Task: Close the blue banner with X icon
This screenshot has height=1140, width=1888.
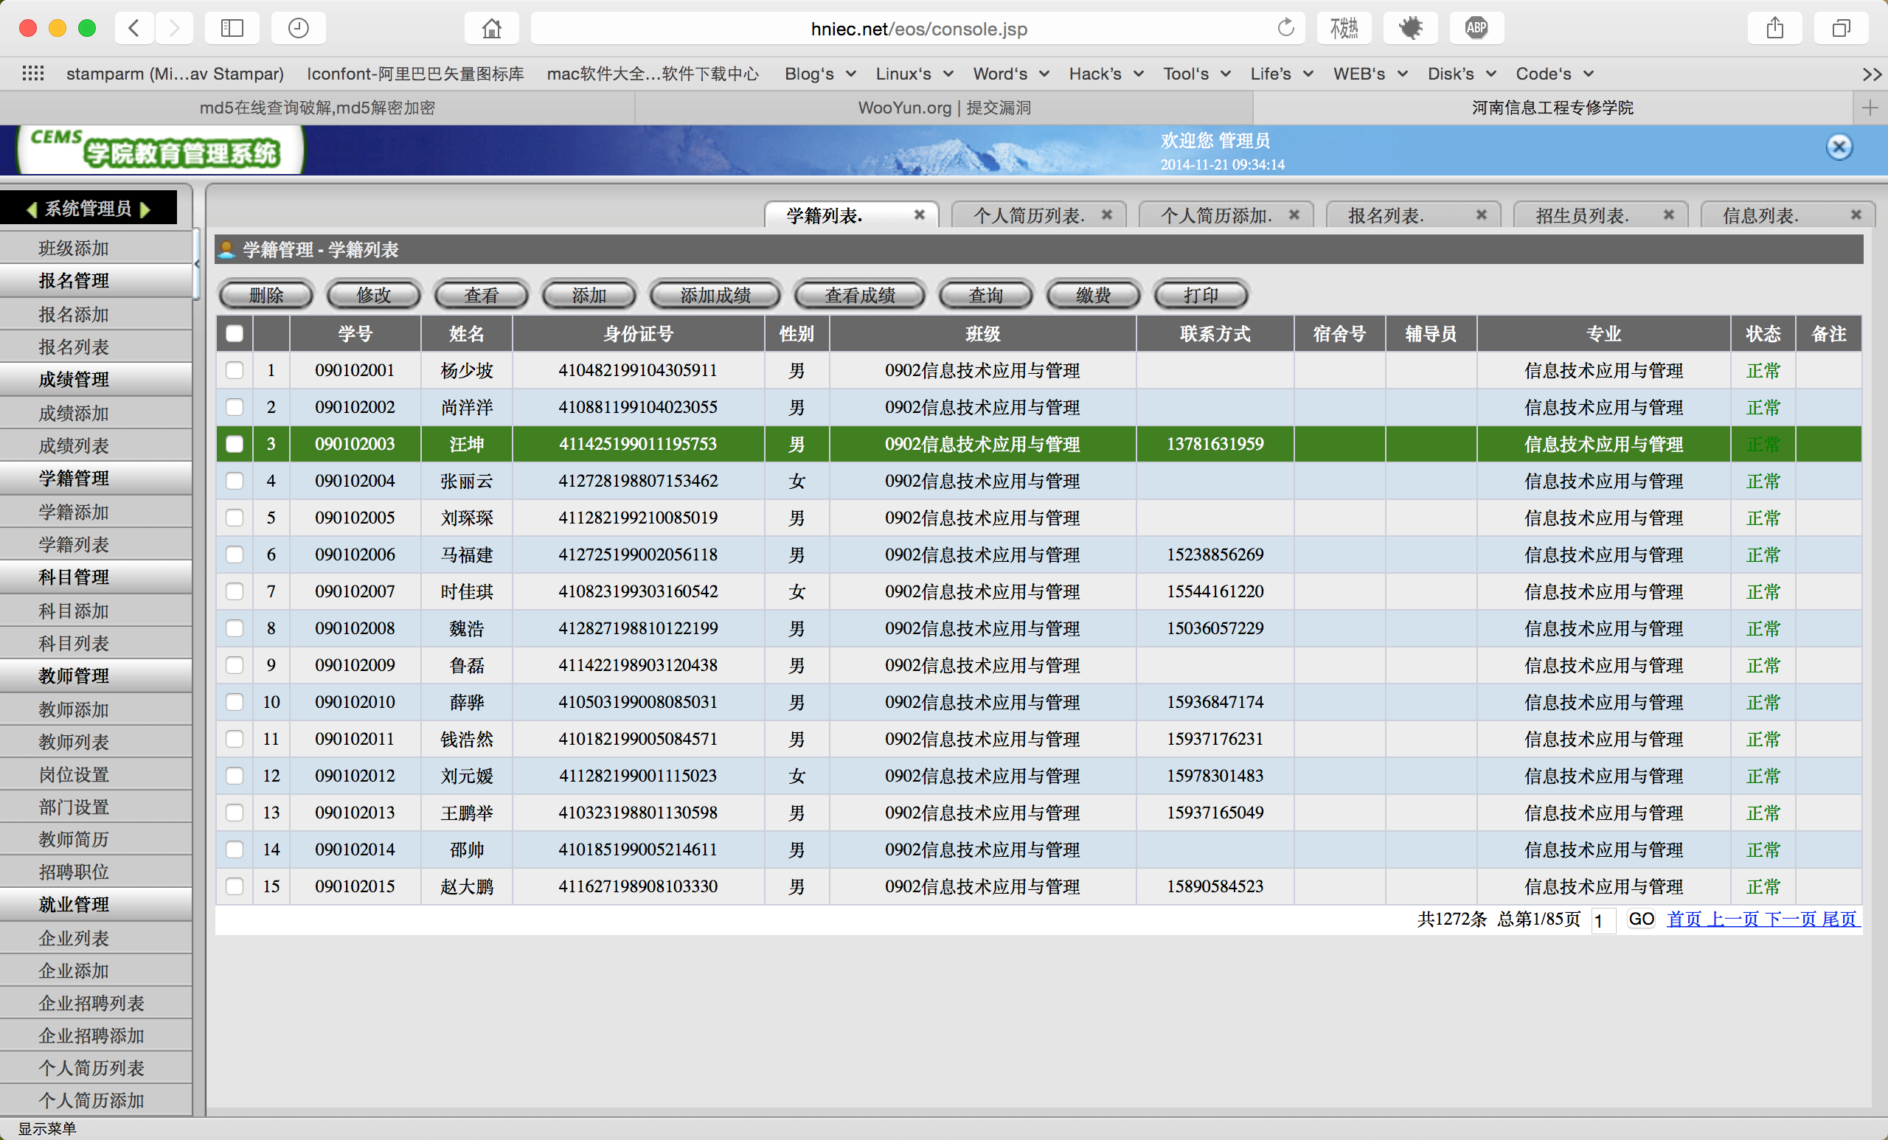Action: [x=1839, y=146]
